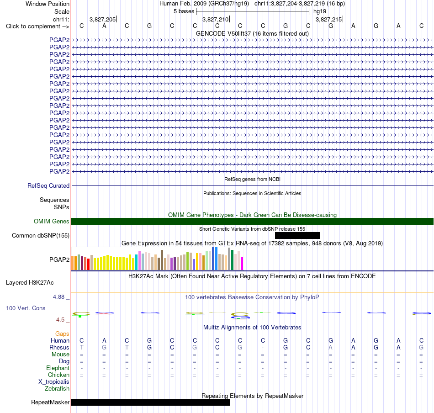Image resolution: width=434 pixels, height=413 pixels.
Task: Open 'Publications: Sequences in Scientific Articles' title
Action: click(252, 193)
